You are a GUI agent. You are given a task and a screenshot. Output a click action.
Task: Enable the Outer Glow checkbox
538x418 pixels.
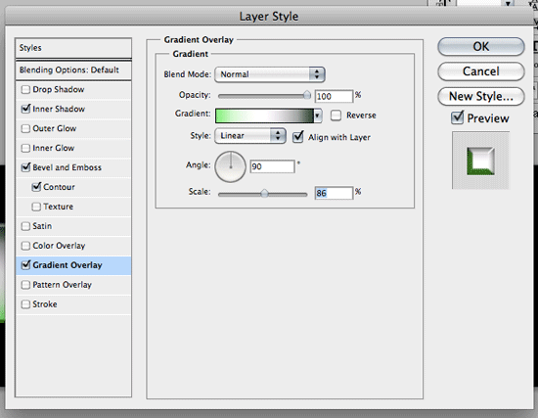click(x=25, y=128)
